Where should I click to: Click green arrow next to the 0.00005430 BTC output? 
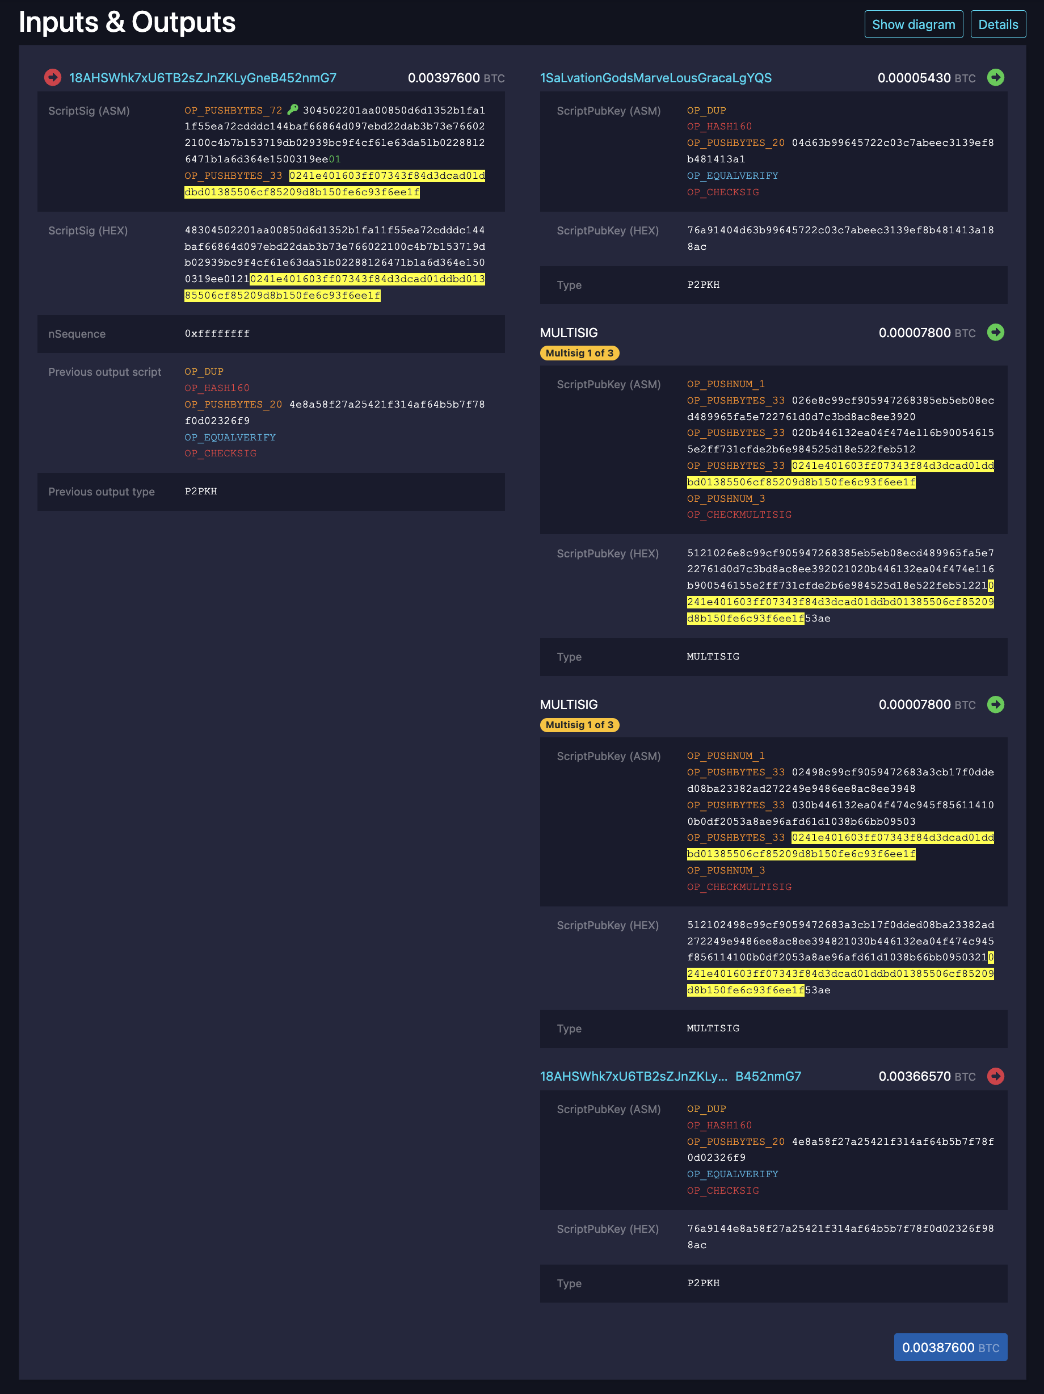995,78
